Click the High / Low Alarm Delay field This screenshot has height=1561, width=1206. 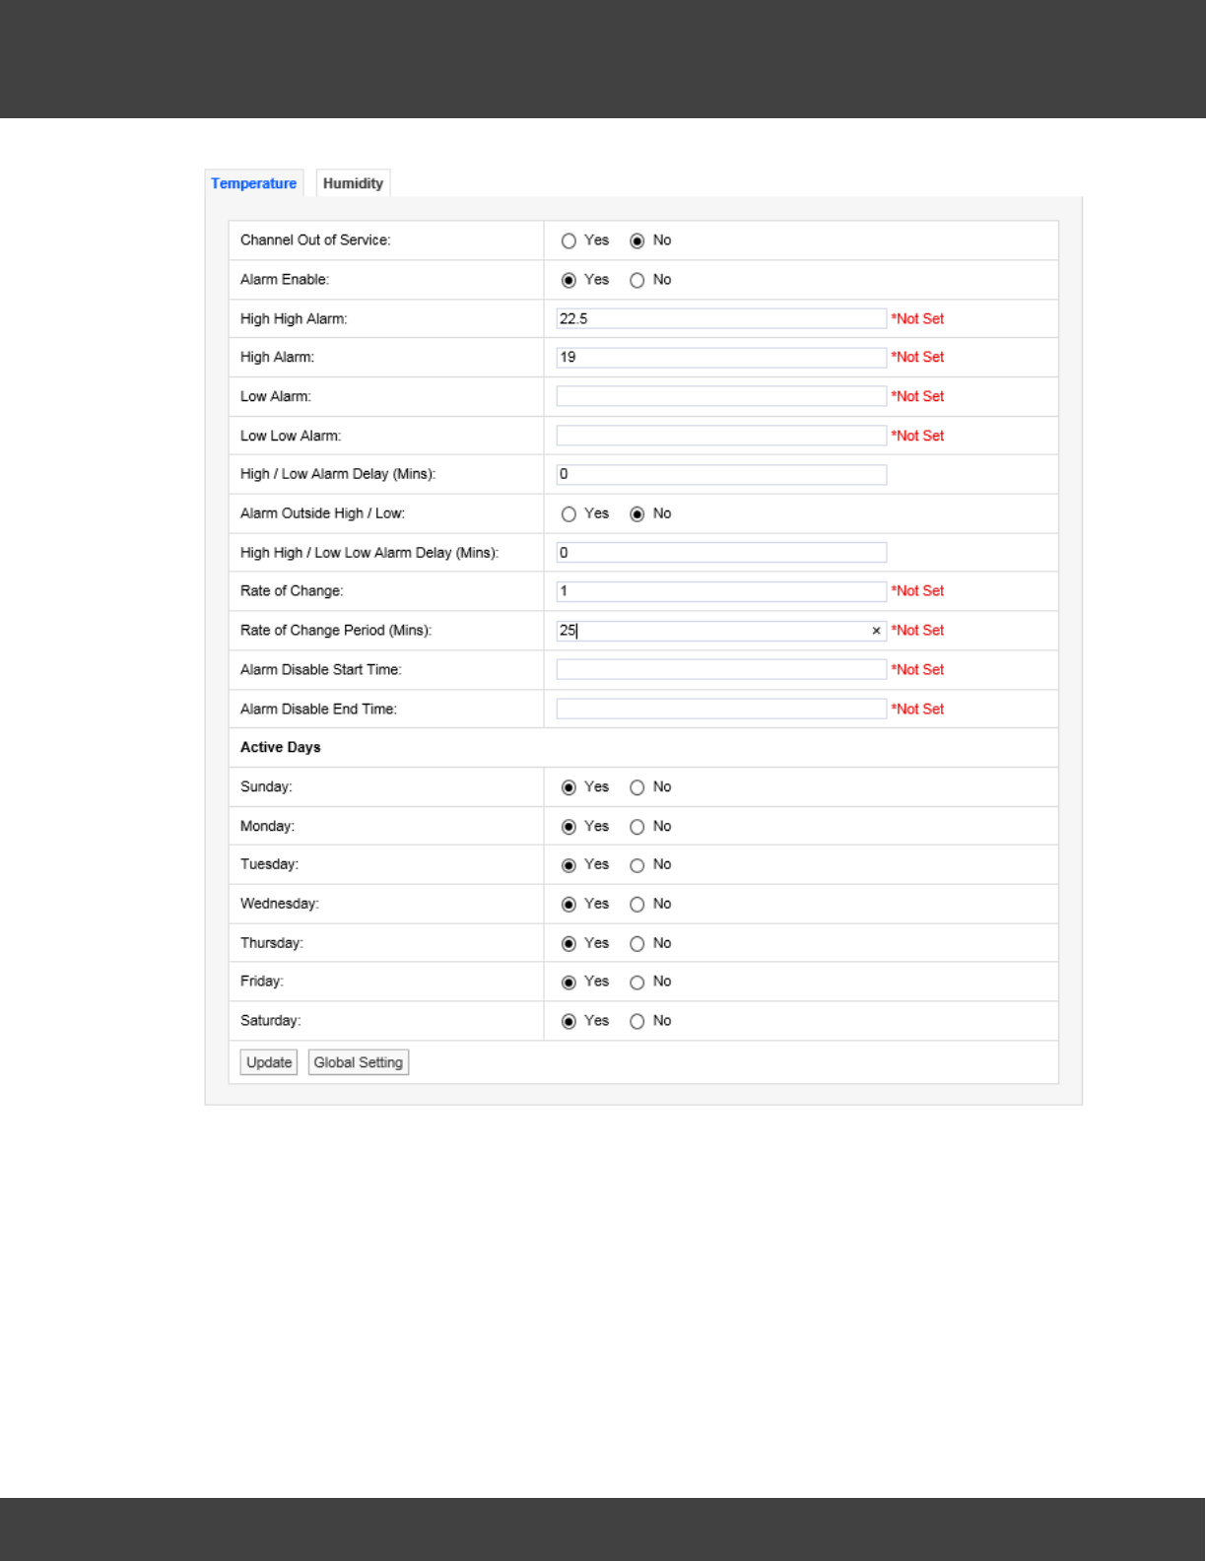click(x=720, y=474)
